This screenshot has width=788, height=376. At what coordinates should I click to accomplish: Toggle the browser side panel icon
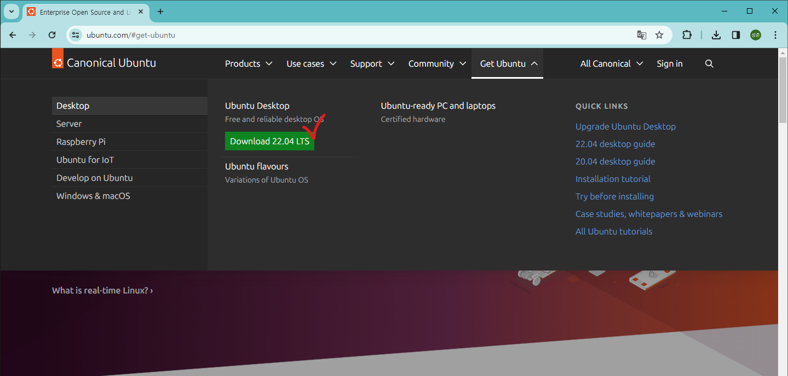pos(736,35)
